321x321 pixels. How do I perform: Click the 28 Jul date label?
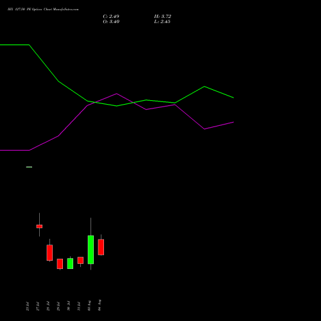pos(48,306)
